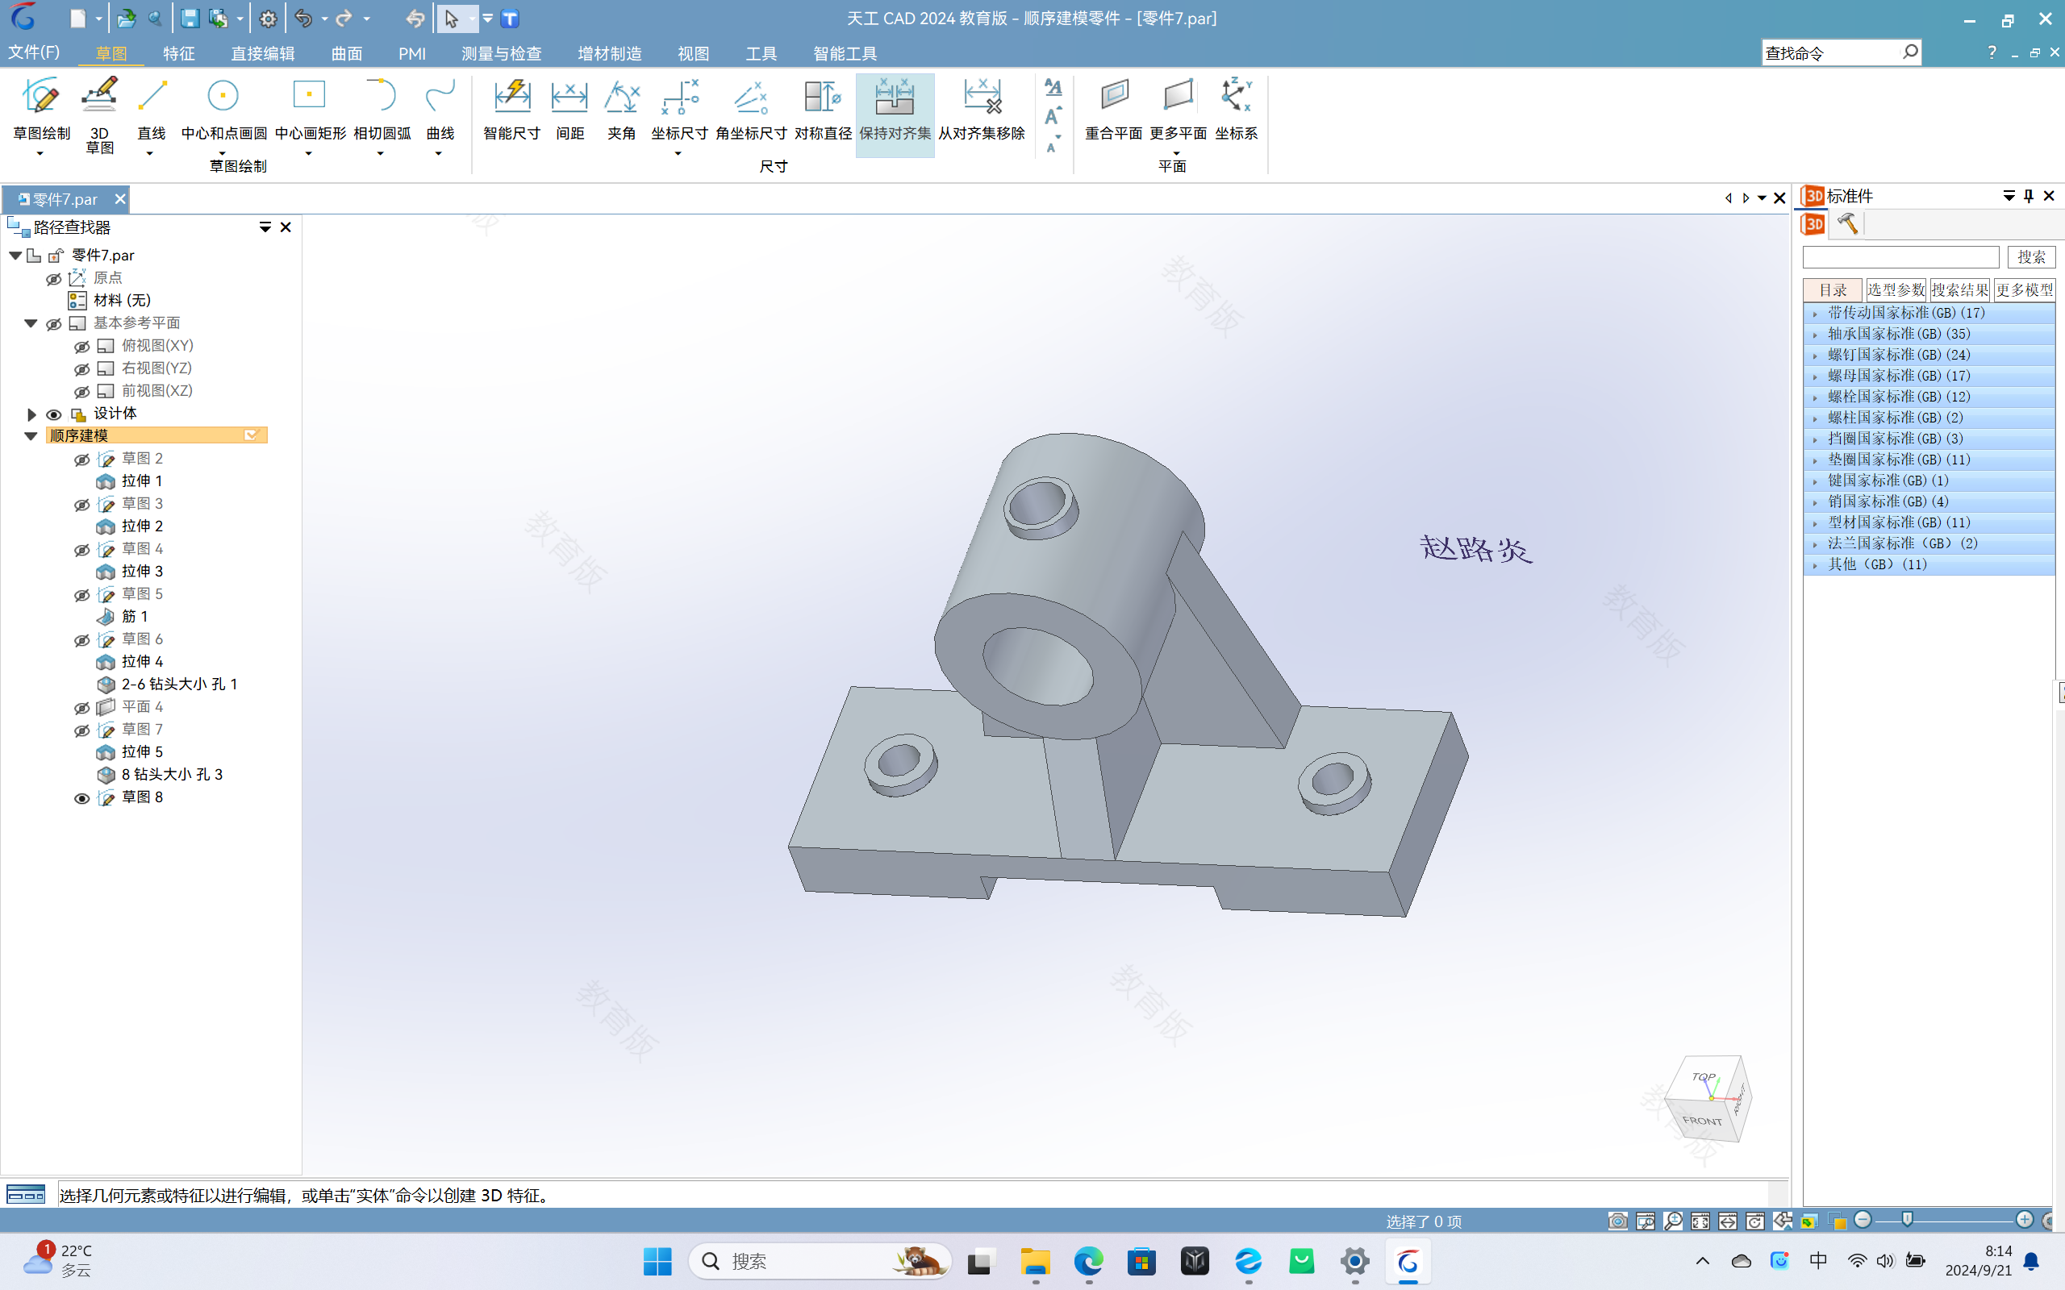This screenshot has width=2065, height=1290.
Task: Hide the 设计体 node using eye icon
Action: click(x=54, y=414)
